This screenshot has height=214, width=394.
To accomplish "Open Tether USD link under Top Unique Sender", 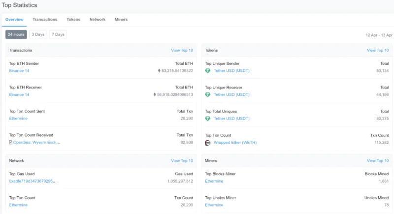I will tap(231, 71).
